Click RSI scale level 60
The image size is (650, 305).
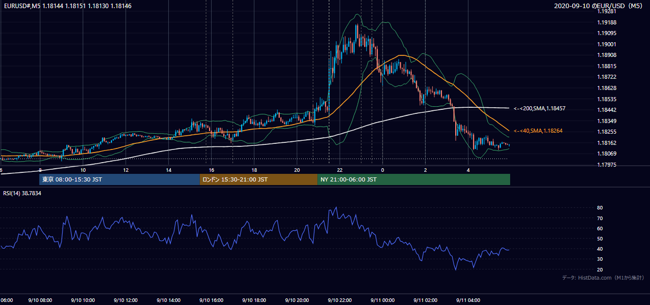pyautogui.click(x=600, y=229)
